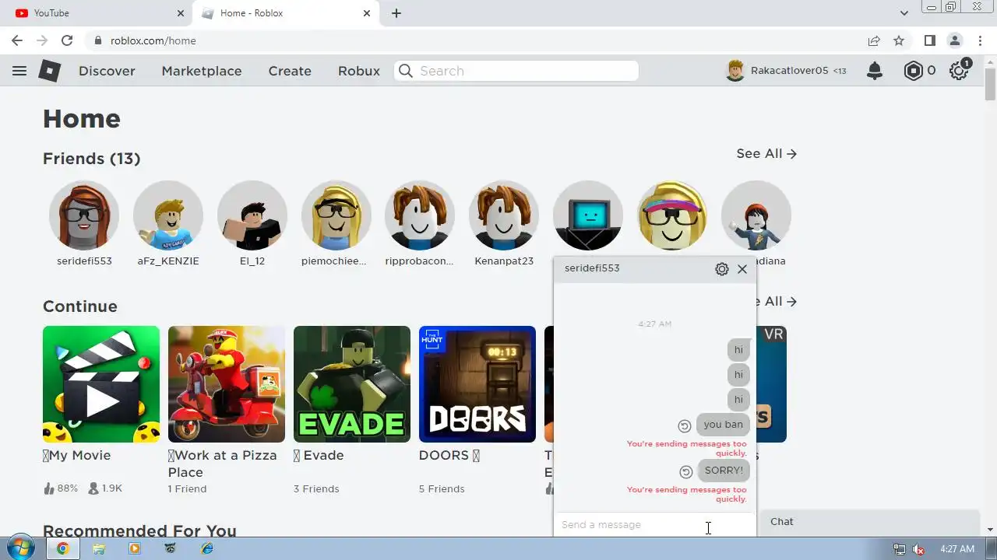Click the muted volume tray icon
Viewport: 997px width, 560px height.
(x=918, y=549)
